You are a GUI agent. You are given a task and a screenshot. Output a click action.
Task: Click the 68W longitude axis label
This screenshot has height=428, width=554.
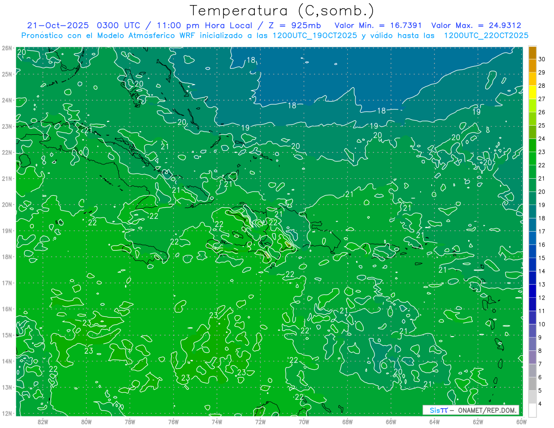pyautogui.click(x=348, y=422)
